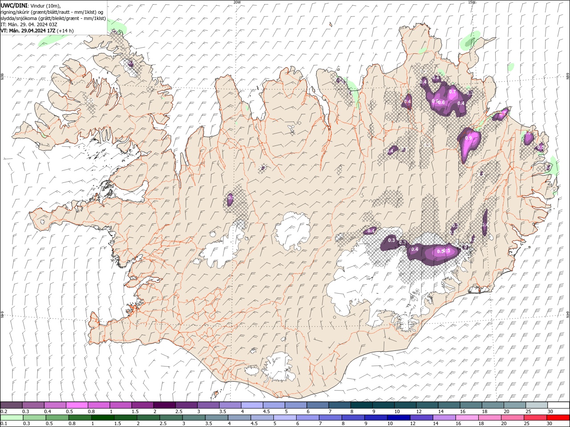Click the 0.7 precipitation value on map
The image size is (570, 427).
(452, 92)
